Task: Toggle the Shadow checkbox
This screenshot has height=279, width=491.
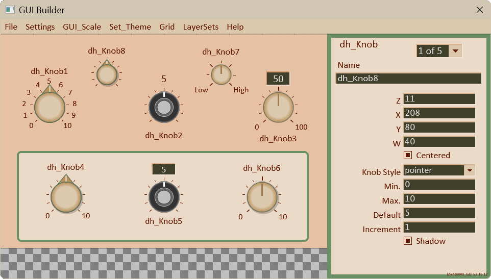Action: [x=408, y=241]
